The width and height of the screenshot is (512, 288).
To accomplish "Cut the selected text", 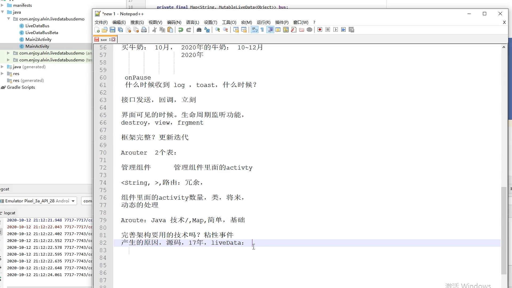I will pos(154,30).
